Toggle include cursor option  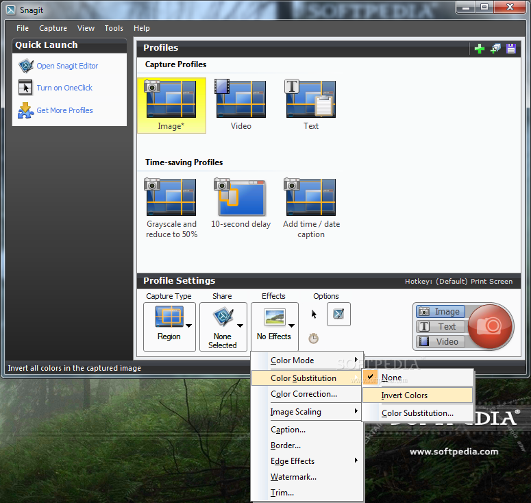tap(314, 315)
